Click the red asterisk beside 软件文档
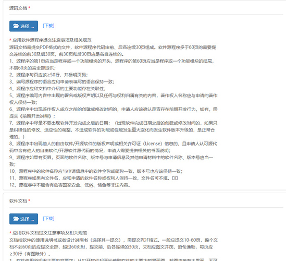This screenshot has height=261, width=286. (x=29, y=200)
